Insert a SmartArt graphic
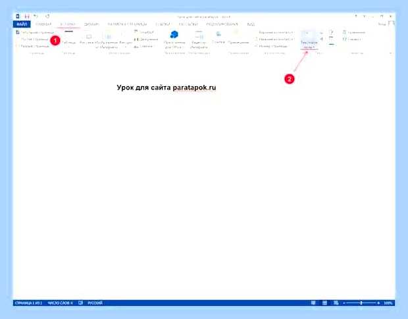Screen dimensions: 408x319 point(144,32)
